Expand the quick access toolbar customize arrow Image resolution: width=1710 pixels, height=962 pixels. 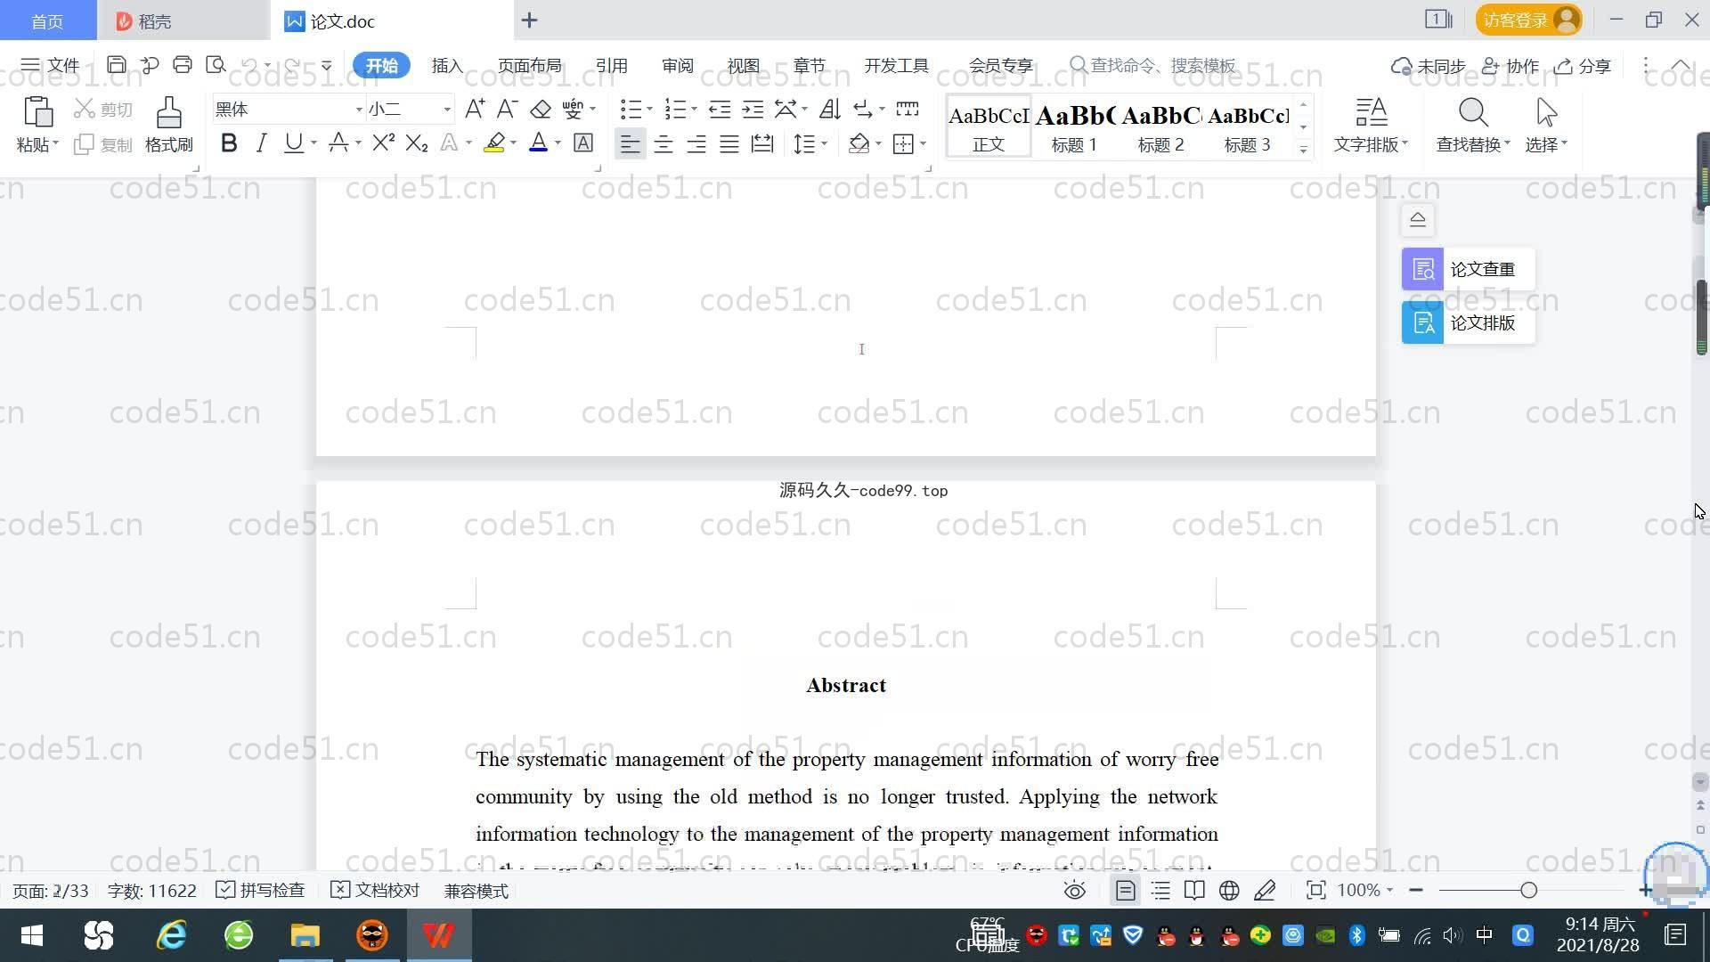tap(326, 65)
